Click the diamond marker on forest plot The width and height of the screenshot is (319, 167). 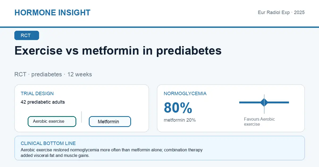pos(264,102)
